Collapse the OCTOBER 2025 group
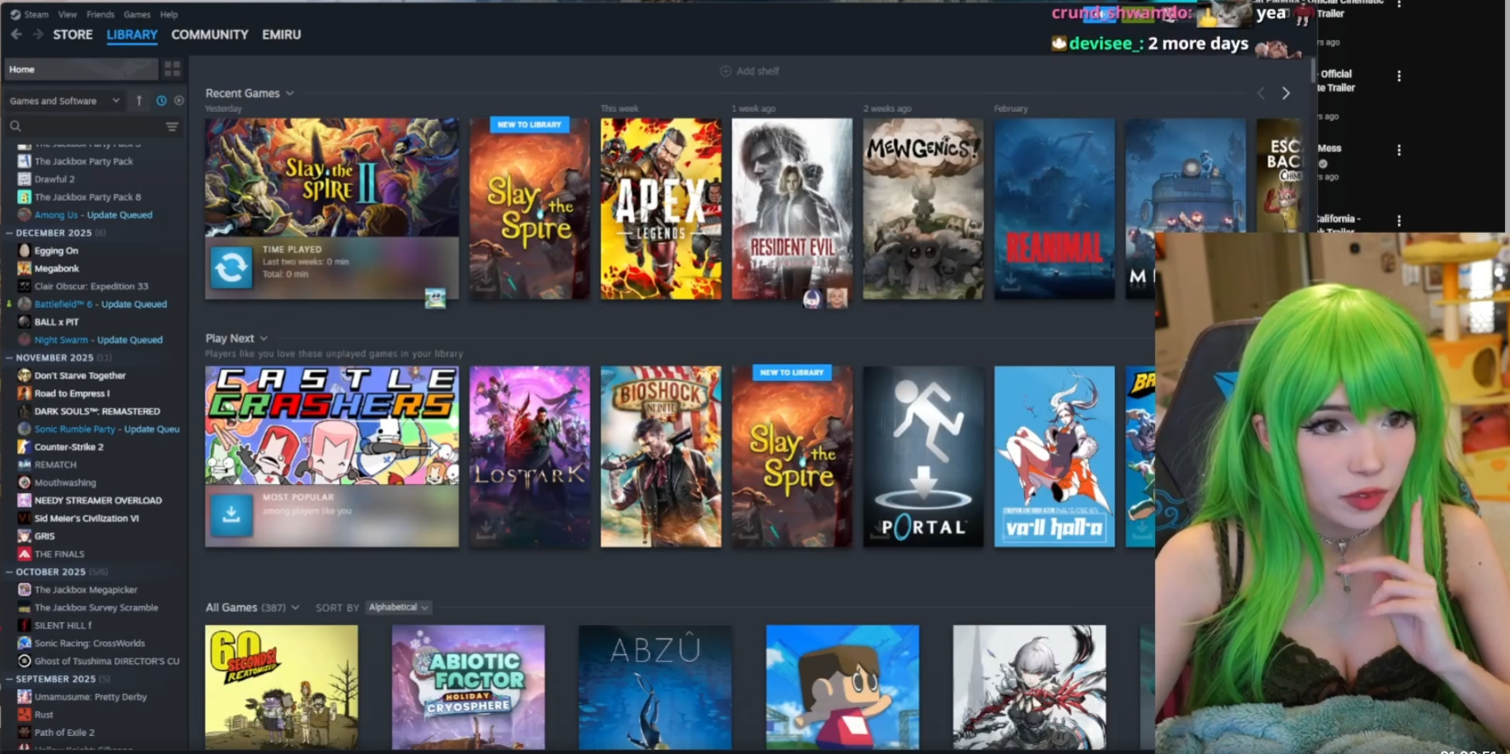The height and width of the screenshot is (754, 1510). point(9,572)
